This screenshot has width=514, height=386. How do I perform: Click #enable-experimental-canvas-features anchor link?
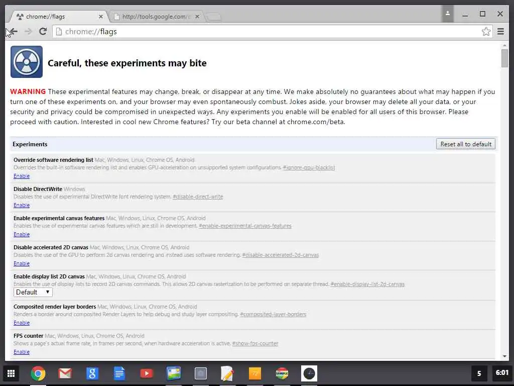(x=245, y=226)
